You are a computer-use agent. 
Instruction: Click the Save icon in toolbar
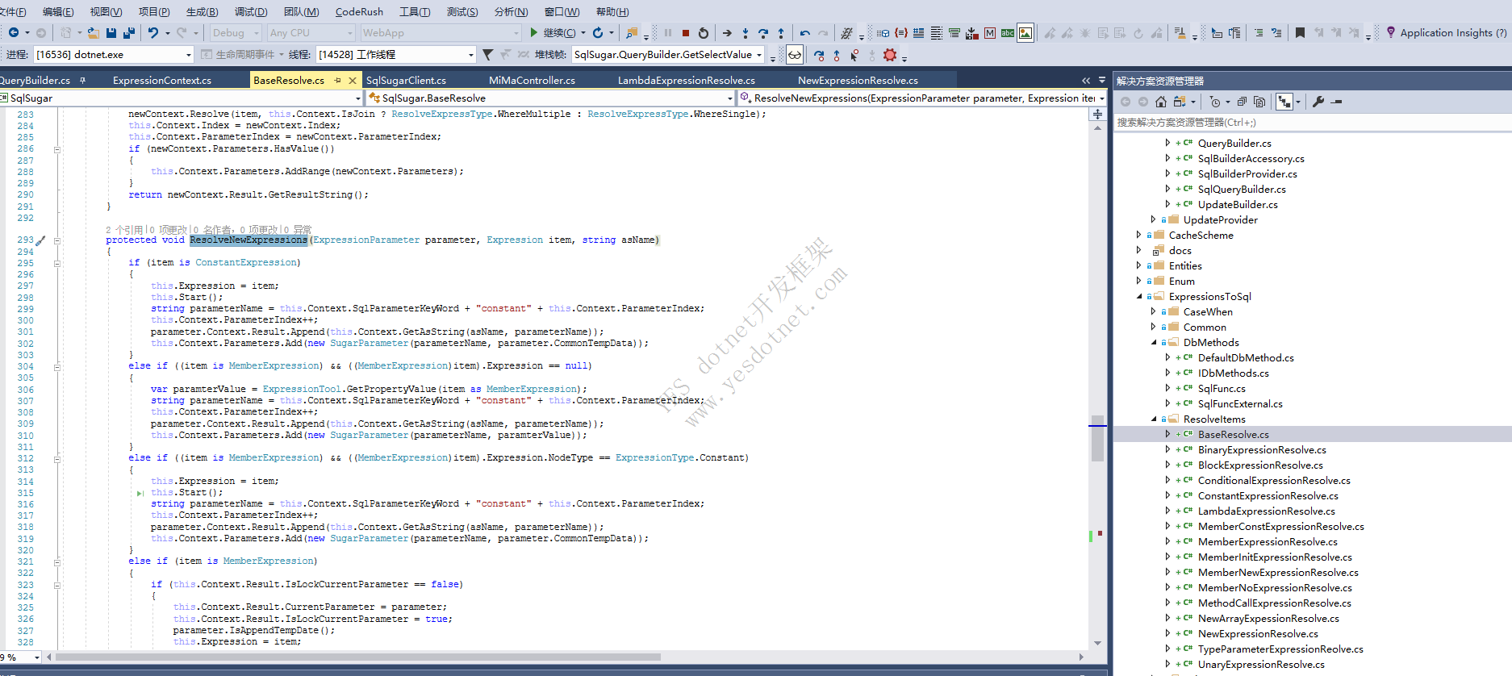pos(111,33)
